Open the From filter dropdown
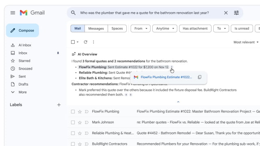 pyautogui.click(x=141, y=28)
